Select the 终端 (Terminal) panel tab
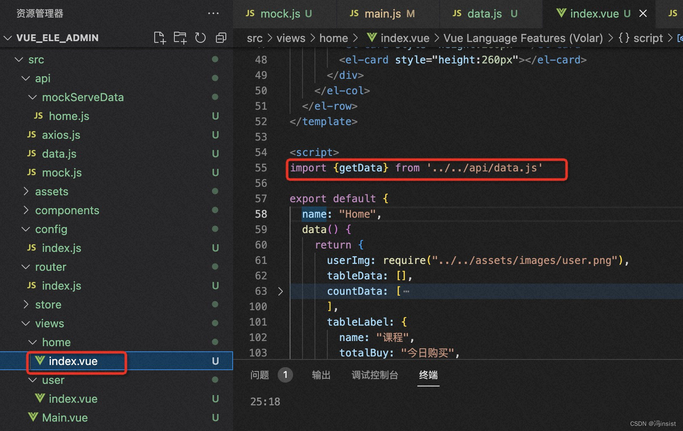Viewport: 683px width, 431px height. [428, 375]
